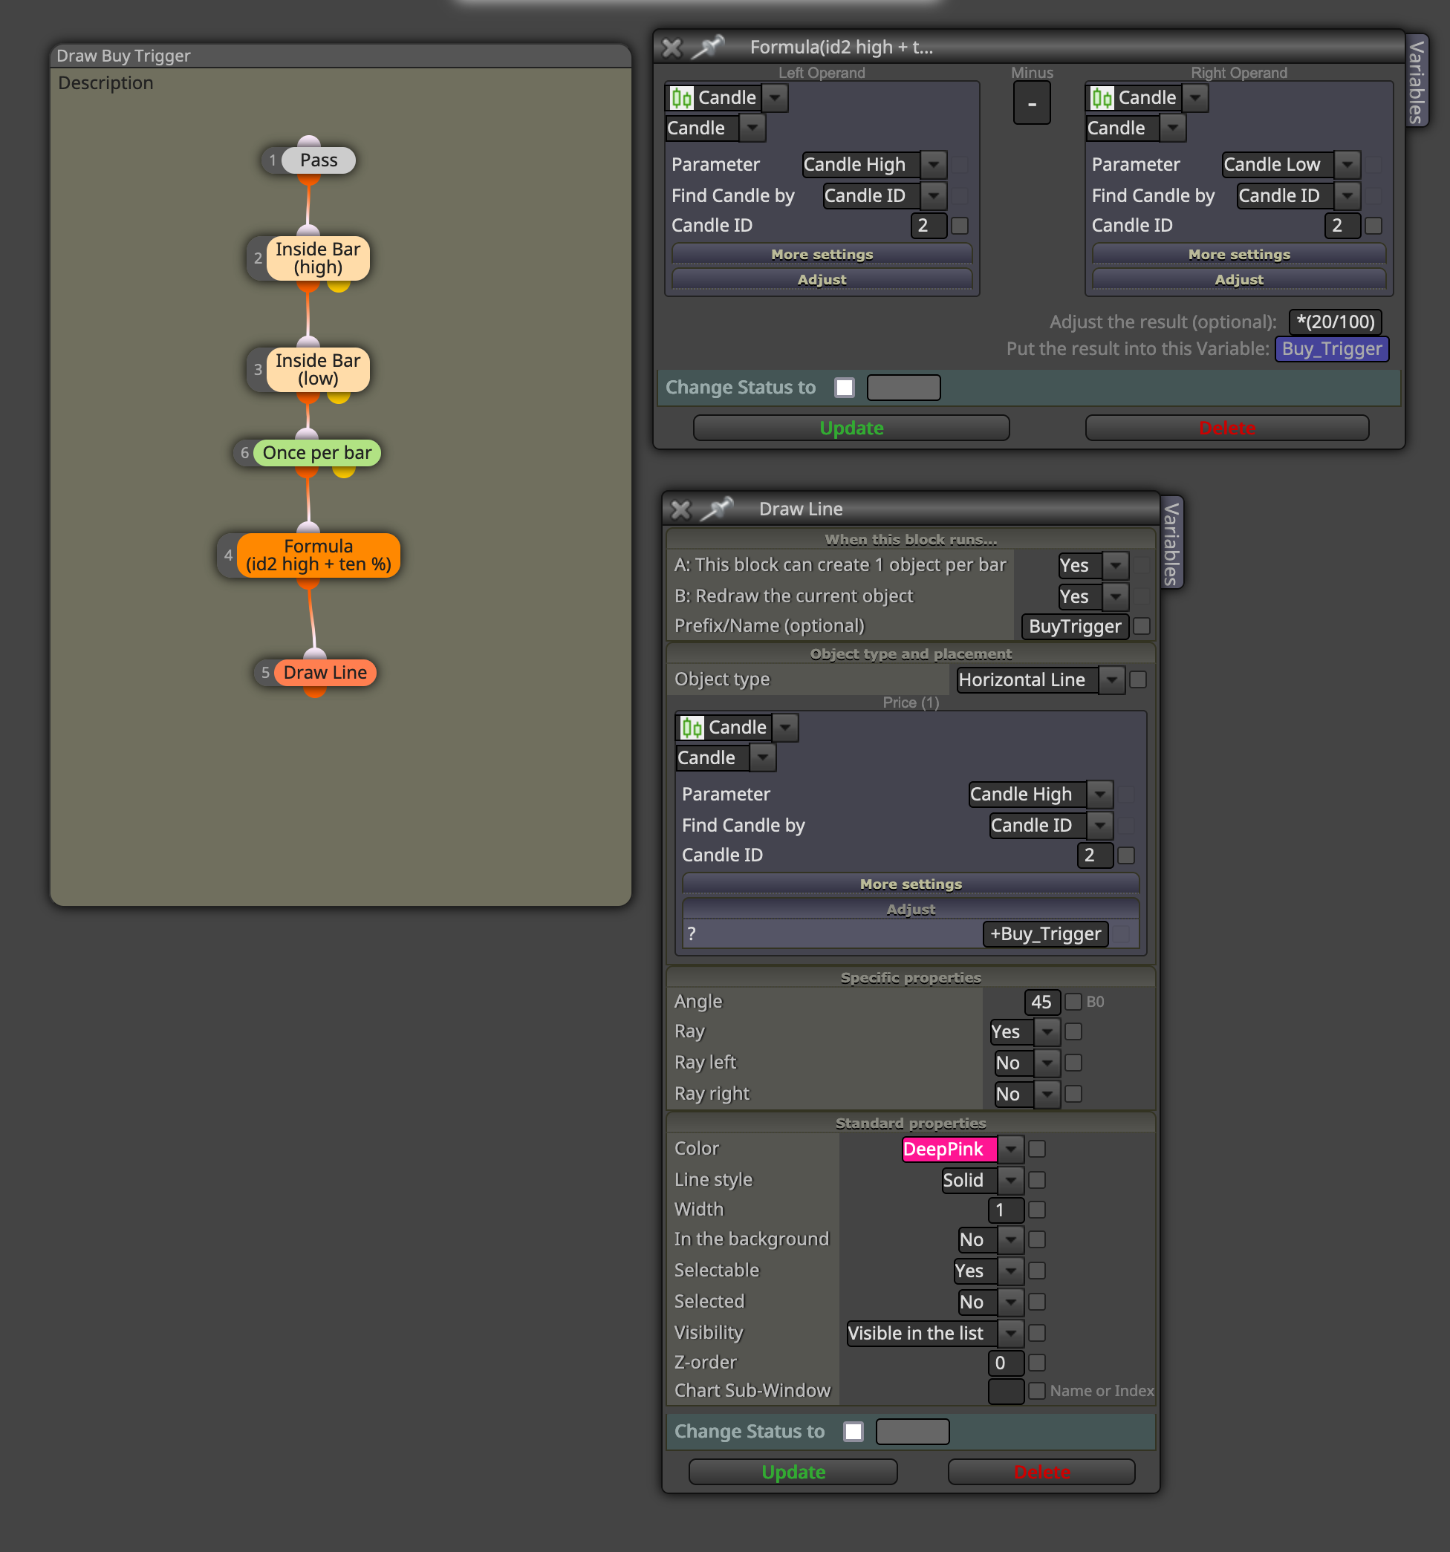
Task: Edit the Z-order value field
Action: 1006,1363
